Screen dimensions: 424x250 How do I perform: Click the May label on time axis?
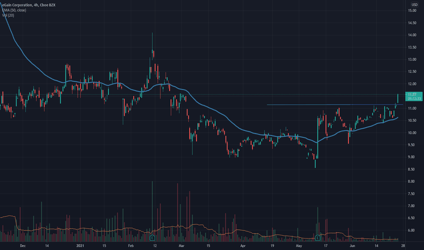[299, 245]
